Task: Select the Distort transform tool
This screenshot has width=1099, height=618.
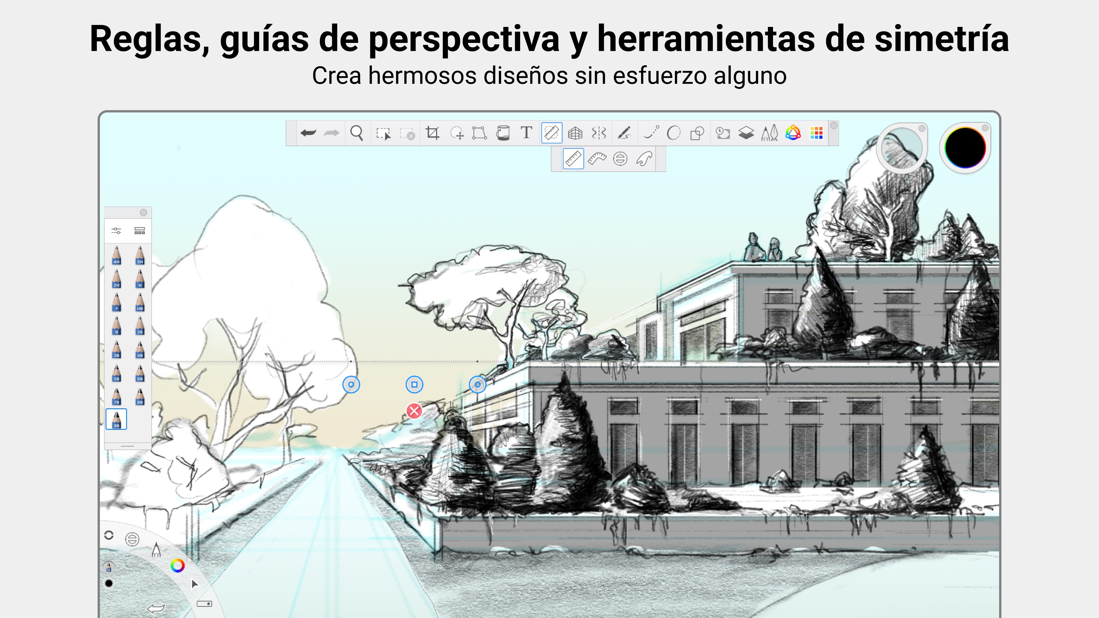Action: [480, 133]
